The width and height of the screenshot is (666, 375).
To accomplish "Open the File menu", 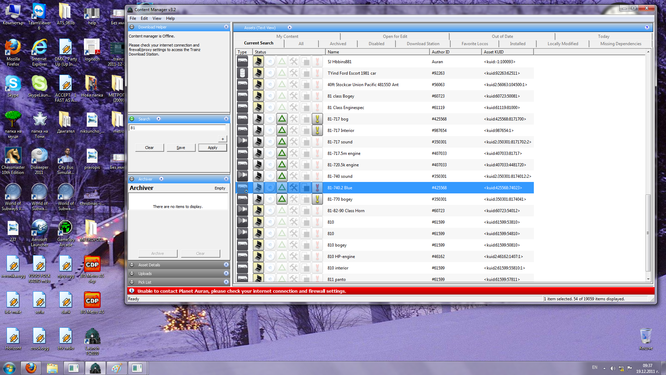I will click(133, 18).
